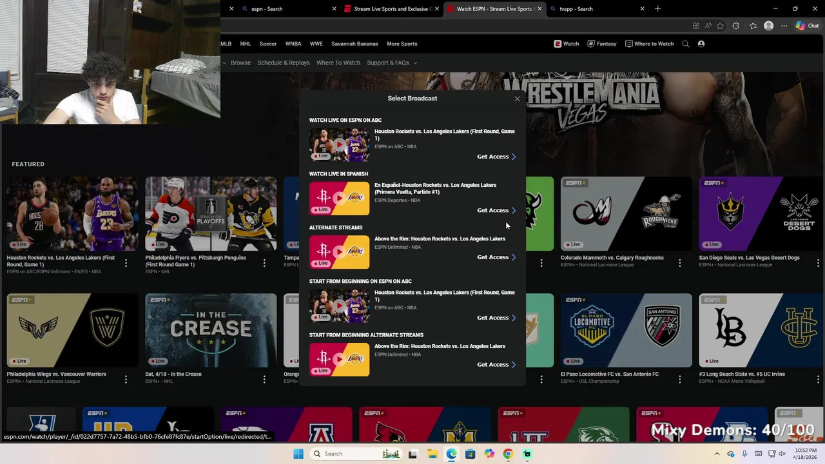This screenshot has width=825, height=464.
Task: Open Microsoft Edge taskbar icon
Action: click(451, 454)
